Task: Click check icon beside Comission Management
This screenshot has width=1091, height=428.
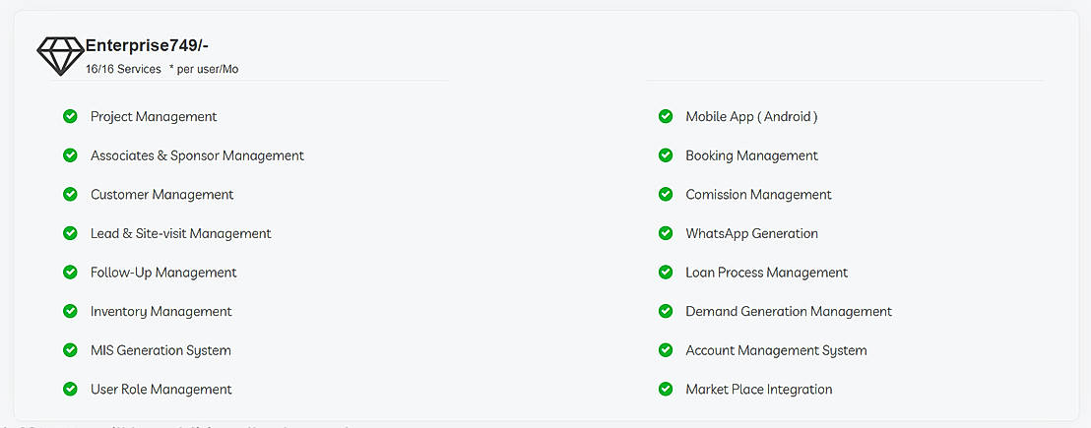Action: pyautogui.click(x=666, y=194)
